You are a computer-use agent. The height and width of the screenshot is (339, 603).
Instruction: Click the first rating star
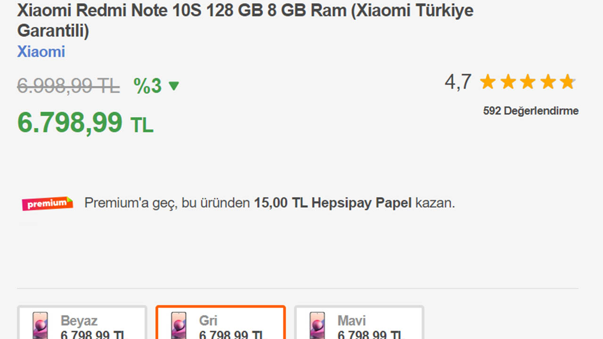(x=488, y=82)
